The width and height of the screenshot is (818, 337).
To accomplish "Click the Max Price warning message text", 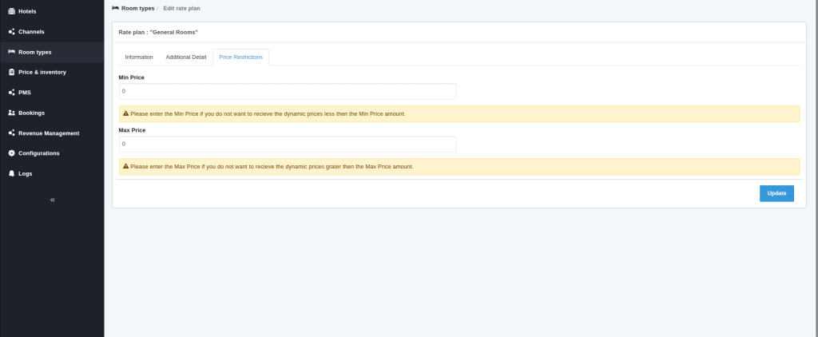I will tap(272, 166).
